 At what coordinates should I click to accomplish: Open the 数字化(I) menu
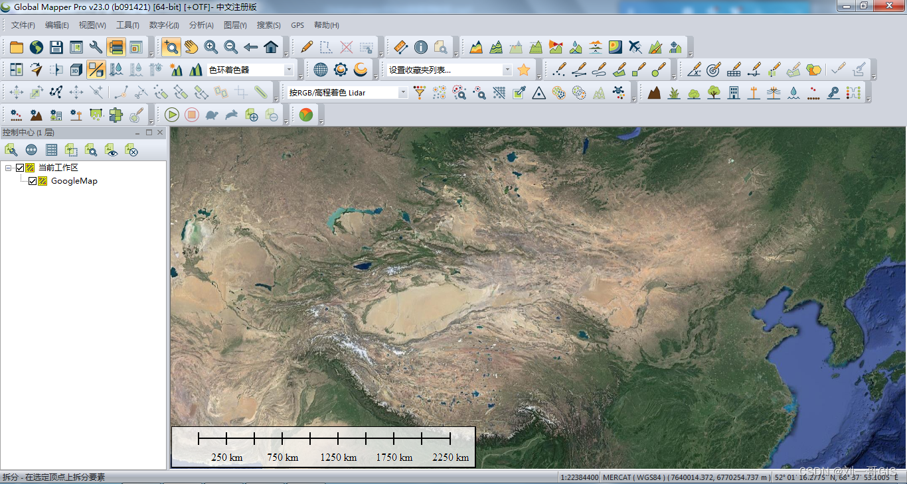click(164, 25)
